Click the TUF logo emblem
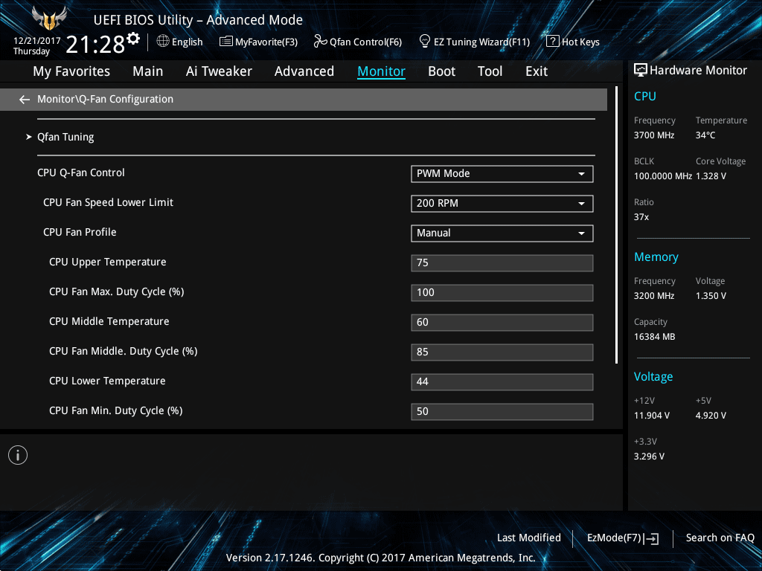The image size is (762, 571). [x=49, y=19]
